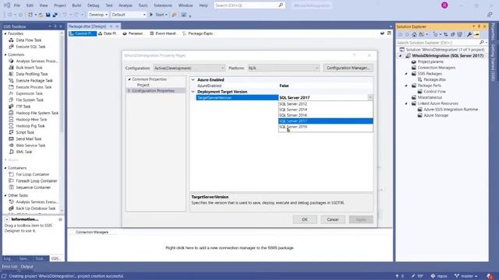The width and height of the screenshot is (499, 280).
Task: Switch to the Data Flow designer tab
Action: pos(108,33)
